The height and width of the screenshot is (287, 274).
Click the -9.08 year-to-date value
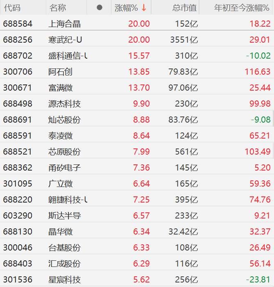(260, 120)
